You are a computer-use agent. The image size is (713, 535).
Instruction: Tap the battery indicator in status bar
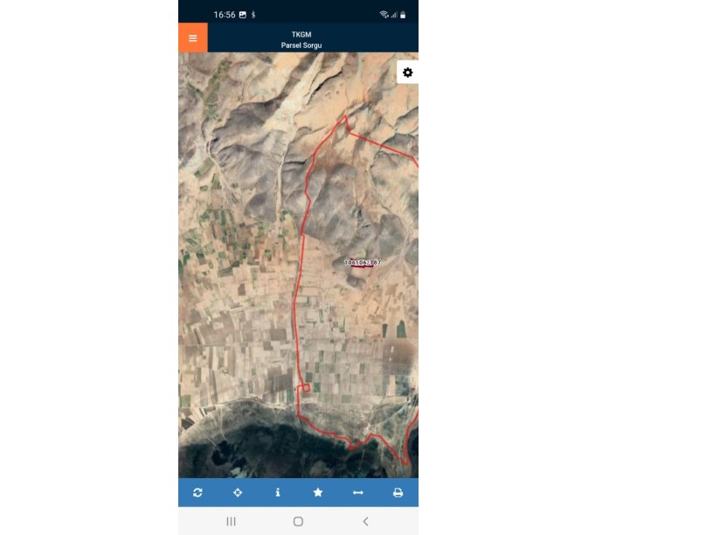pyautogui.click(x=403, y=15)
